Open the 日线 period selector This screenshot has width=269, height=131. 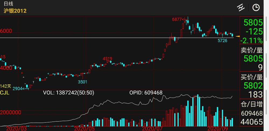[x=8, y=4]
